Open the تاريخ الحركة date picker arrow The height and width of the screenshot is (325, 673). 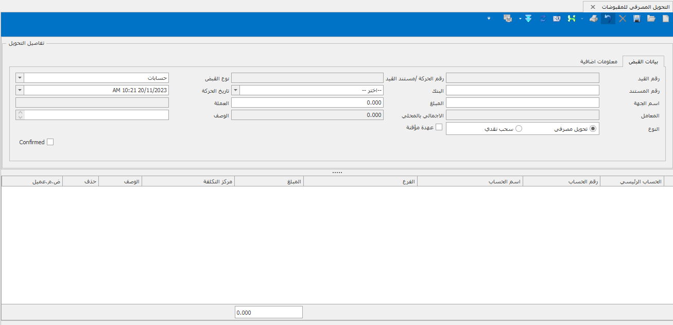click(20, 90)
